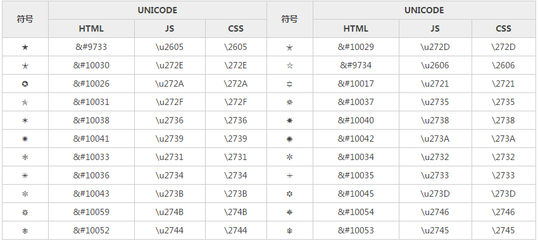Select the four-dot asterisk symbol for &#10045
538x241 pixels.
pos(290,194)
